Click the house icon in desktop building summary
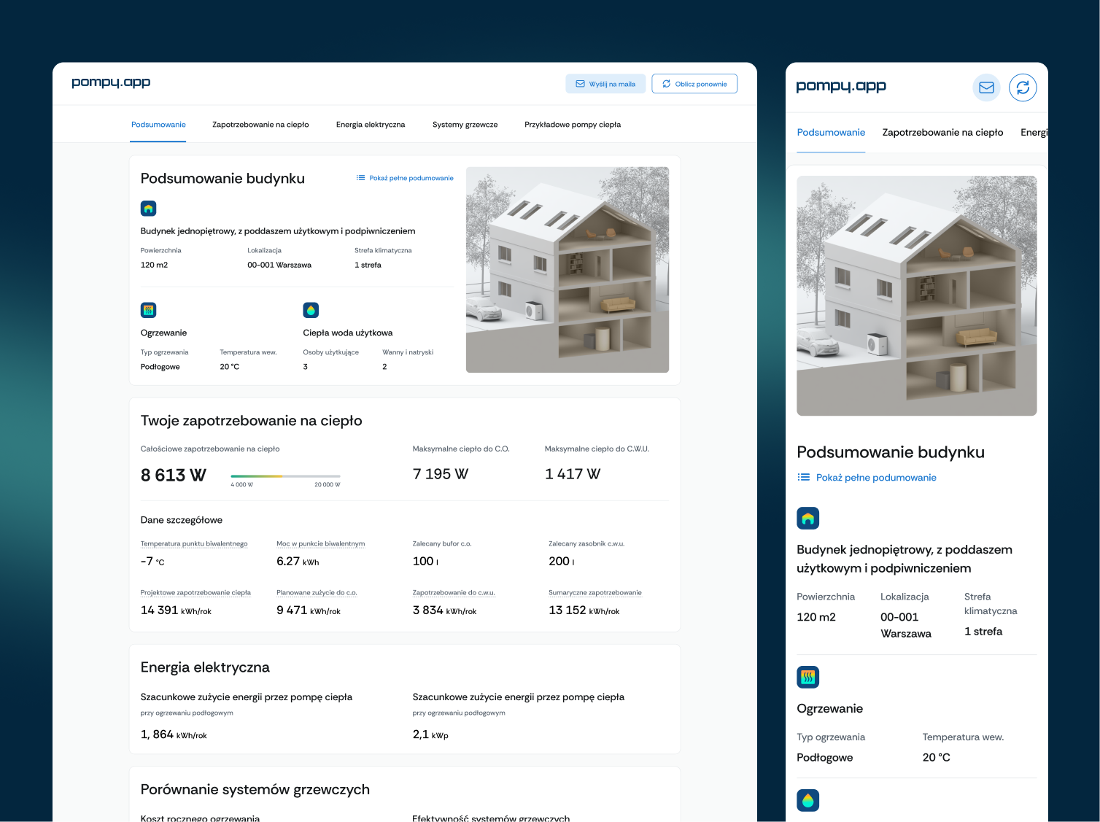This screenshot has height=822, width=1100. (149, 209)
